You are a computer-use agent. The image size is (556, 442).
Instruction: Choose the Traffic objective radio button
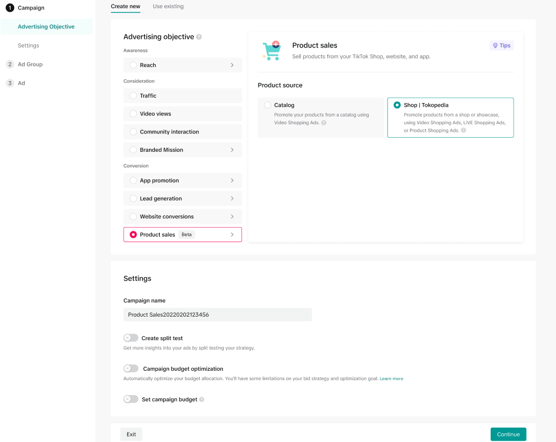(x=133, y=96)
